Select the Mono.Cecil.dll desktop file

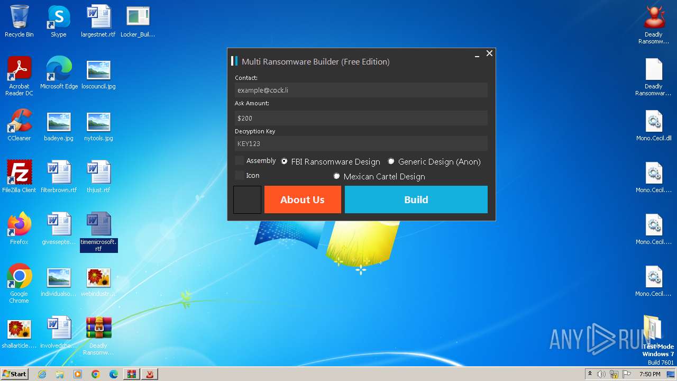pyautogui.click(x=654, y=125)
